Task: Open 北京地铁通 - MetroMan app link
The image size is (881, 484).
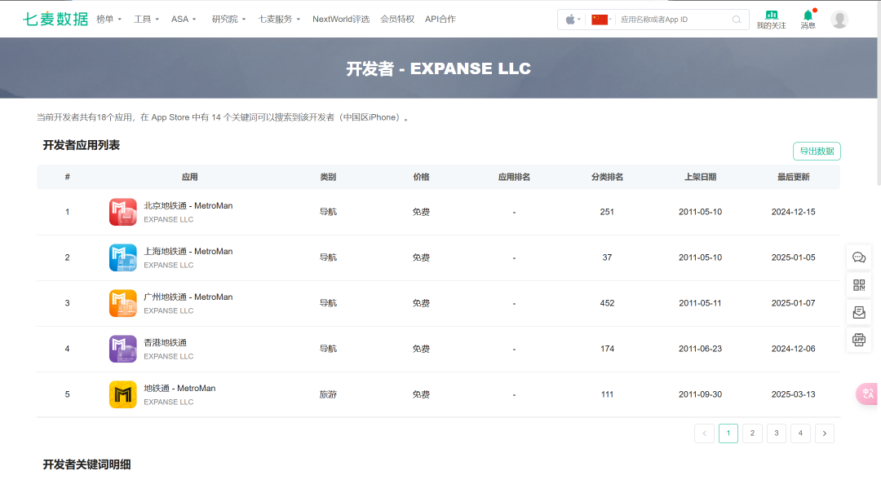Action: click(188, 205)
